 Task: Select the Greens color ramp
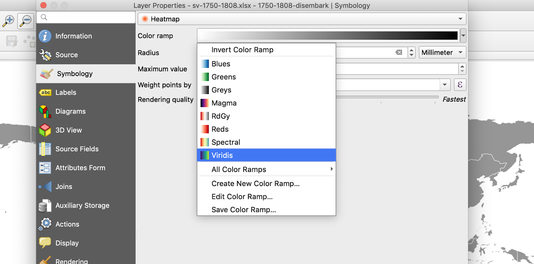266,77
